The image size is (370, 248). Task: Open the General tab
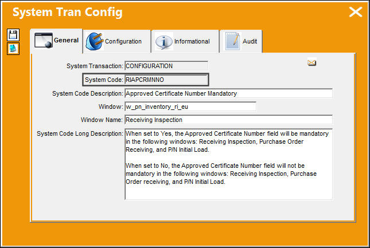click(57, 41)
